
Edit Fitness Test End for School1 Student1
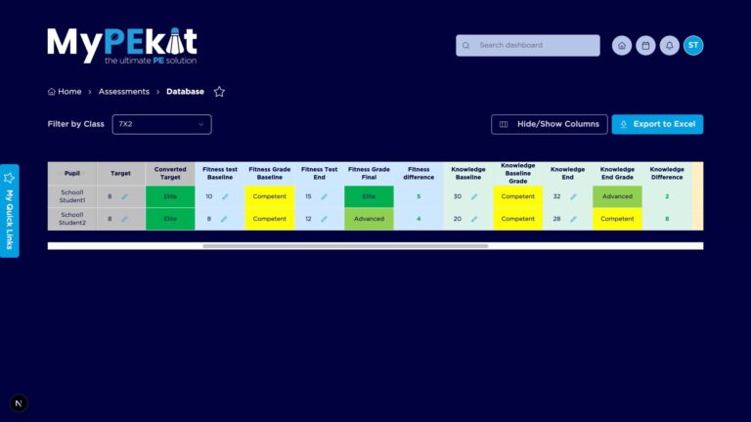tap(325, 196)
